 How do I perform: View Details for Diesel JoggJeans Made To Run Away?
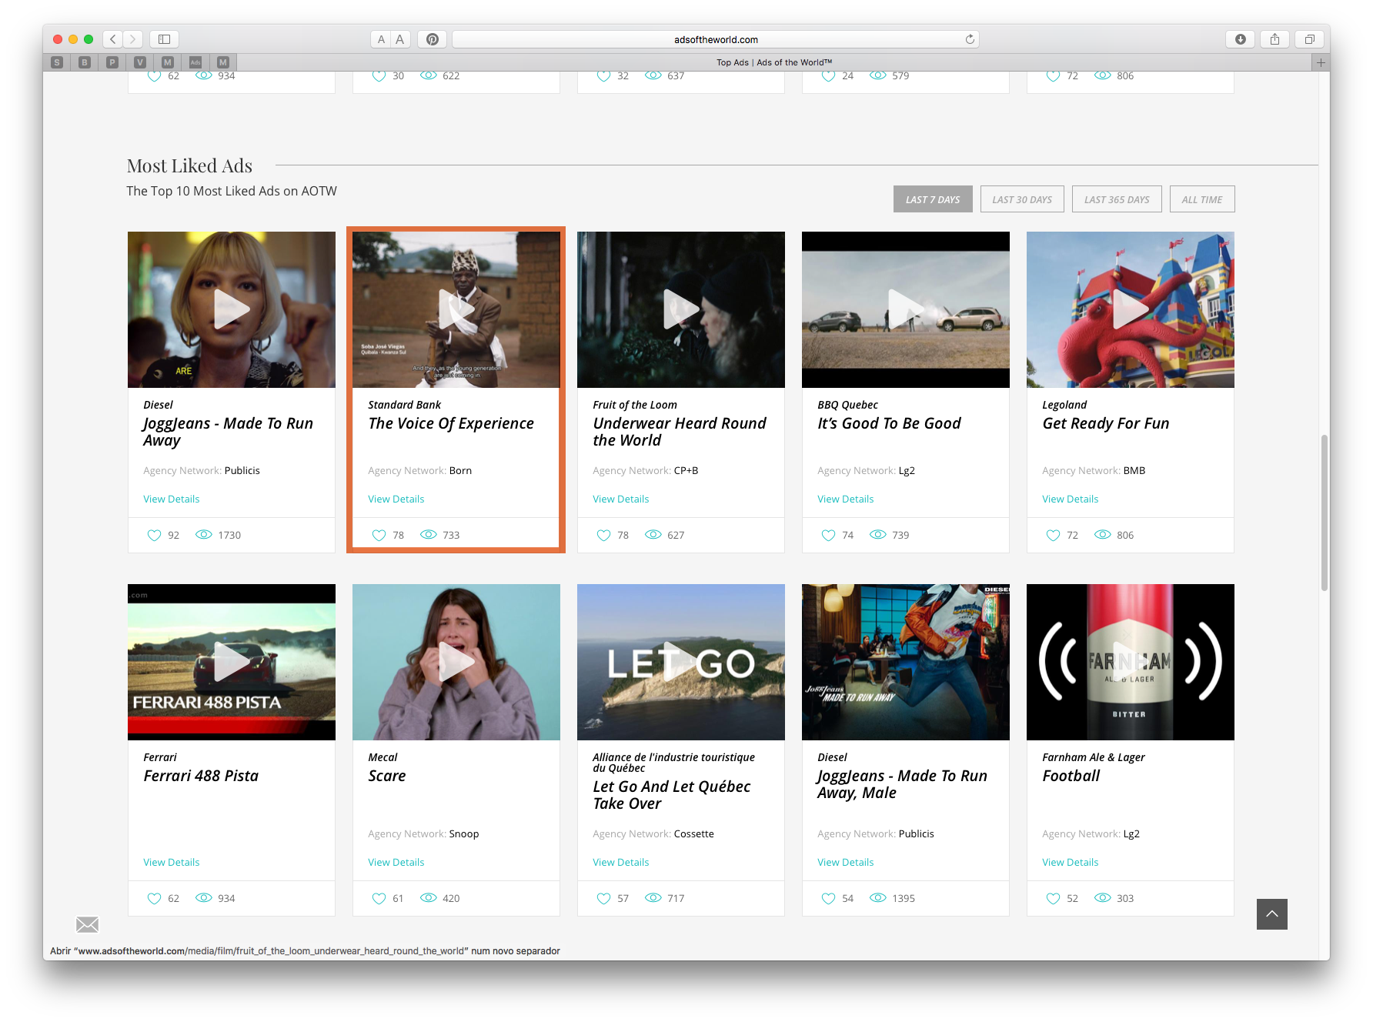(x=172, y=499)
